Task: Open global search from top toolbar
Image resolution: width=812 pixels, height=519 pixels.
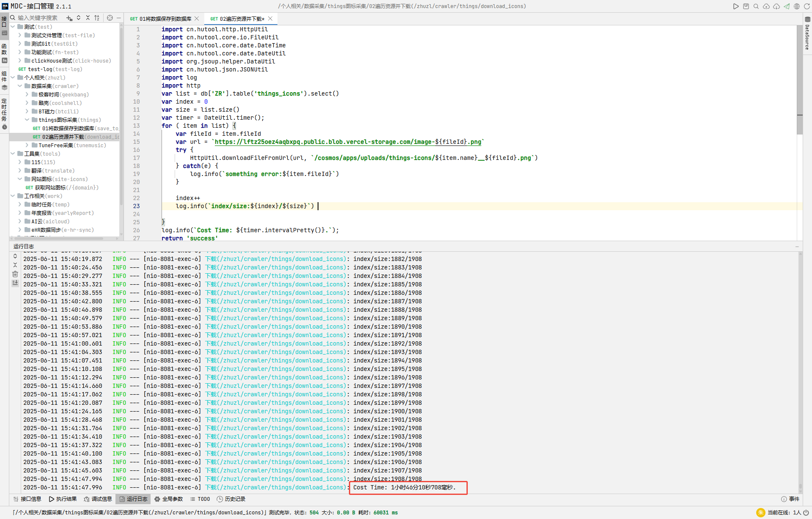Action: (x=756, y=6)
